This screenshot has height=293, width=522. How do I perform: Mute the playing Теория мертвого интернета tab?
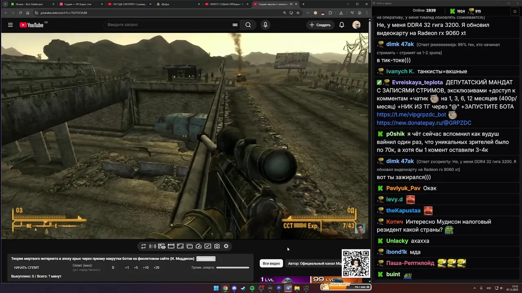click(x=290, y=4)
